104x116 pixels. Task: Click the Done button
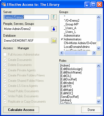[x=91, y=110]
